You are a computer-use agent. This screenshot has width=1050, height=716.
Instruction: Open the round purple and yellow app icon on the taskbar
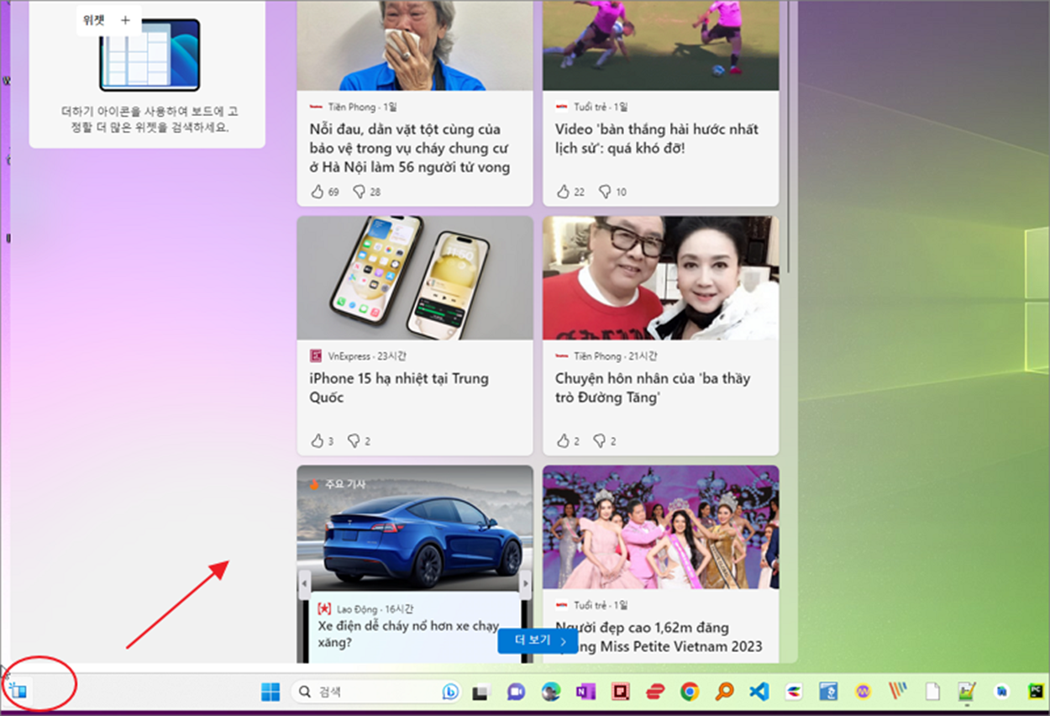click(863, 692)
